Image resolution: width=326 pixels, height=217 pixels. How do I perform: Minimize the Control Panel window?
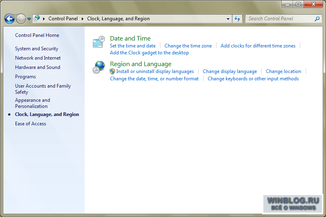[x=287, y=4]
